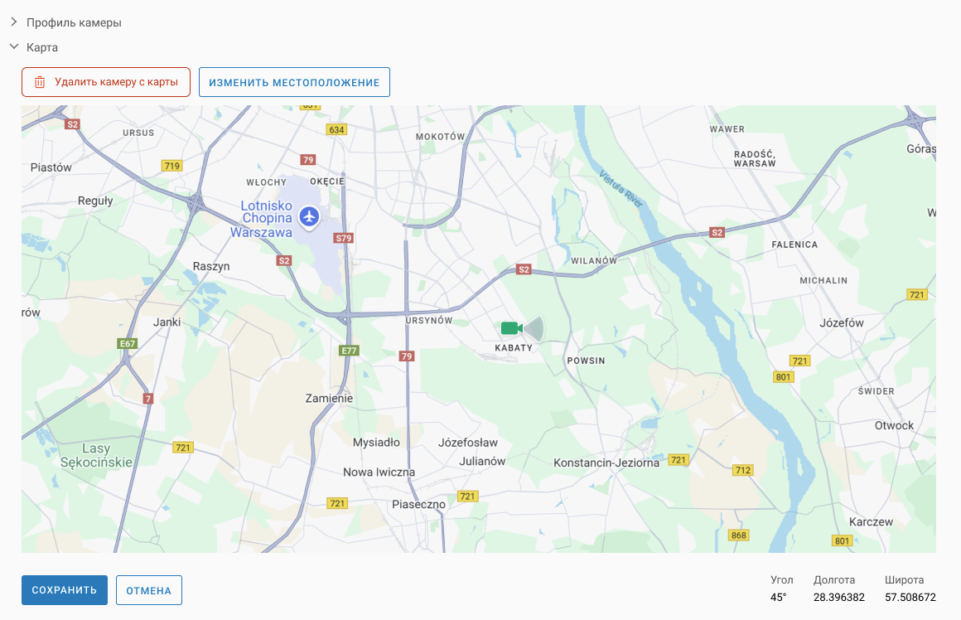
Task: Click the E77 road shield
Action: coord(349,351)
